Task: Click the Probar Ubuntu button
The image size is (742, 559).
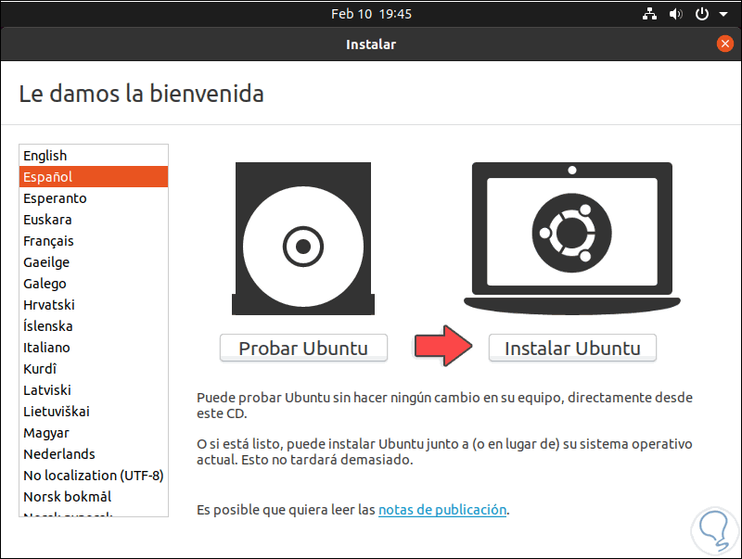Action: 303,348
